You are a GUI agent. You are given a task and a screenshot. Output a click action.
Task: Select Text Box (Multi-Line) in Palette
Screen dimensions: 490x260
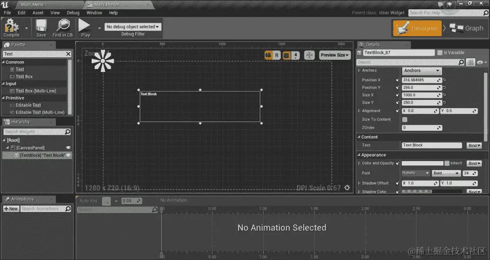click(36, 91)
